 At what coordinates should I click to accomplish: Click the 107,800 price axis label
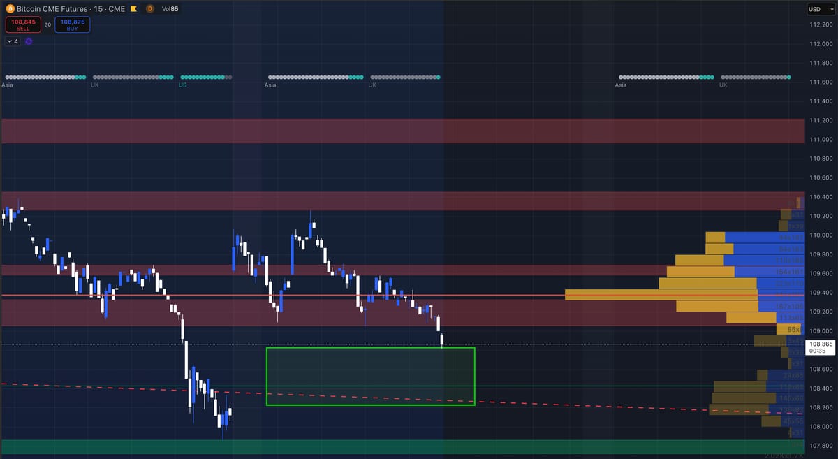click(x=820, y=445)
